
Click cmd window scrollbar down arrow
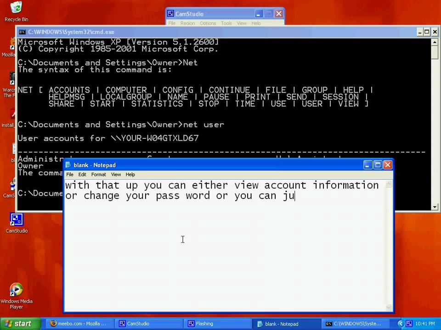tap(435, 207)
